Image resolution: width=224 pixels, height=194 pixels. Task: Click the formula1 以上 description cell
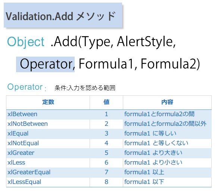click(144, 172)
